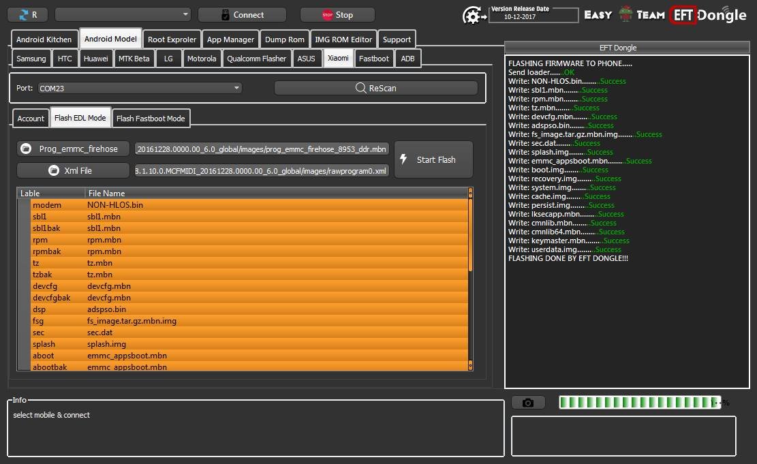The height and width of the screenshot is (464, 757).
Task: Click the Xml File browse button
Action: [73, 170]
